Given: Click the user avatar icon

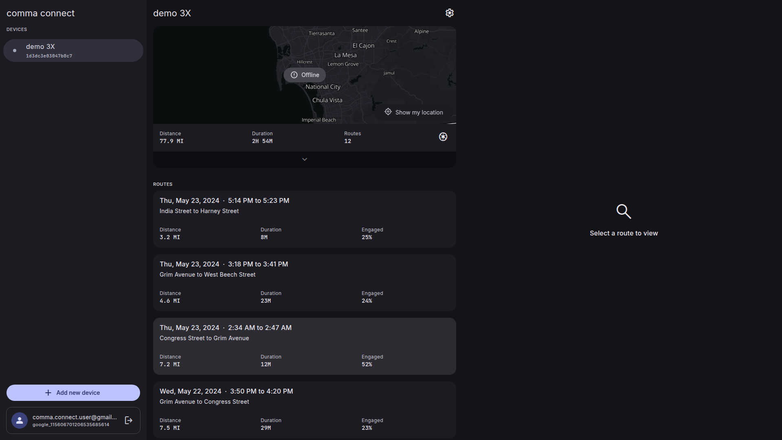Looking at the screenshot, I should tap(20, 420).
